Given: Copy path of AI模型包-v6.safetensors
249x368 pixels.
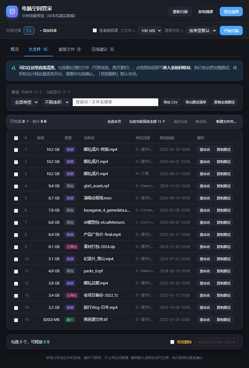Looking at the screenshot, I should click(223, 222).
